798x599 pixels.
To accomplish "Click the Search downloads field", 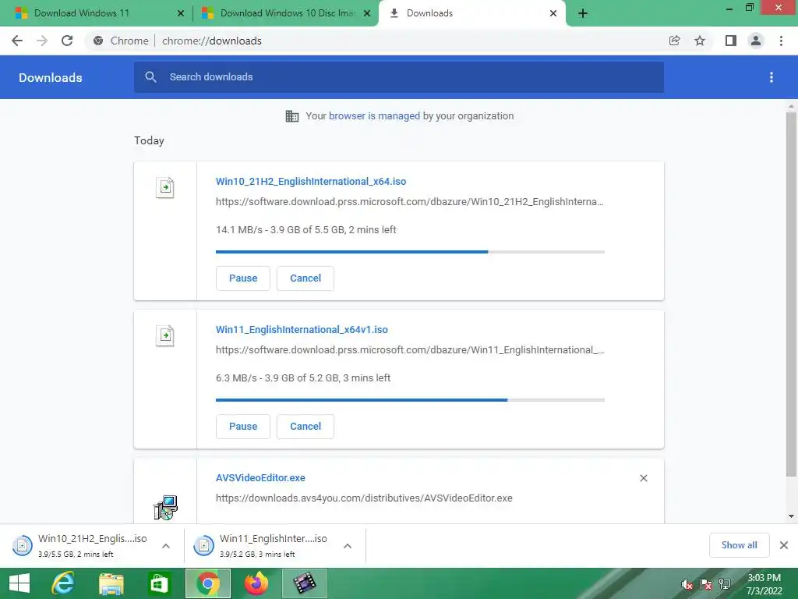I will (399, 77).
